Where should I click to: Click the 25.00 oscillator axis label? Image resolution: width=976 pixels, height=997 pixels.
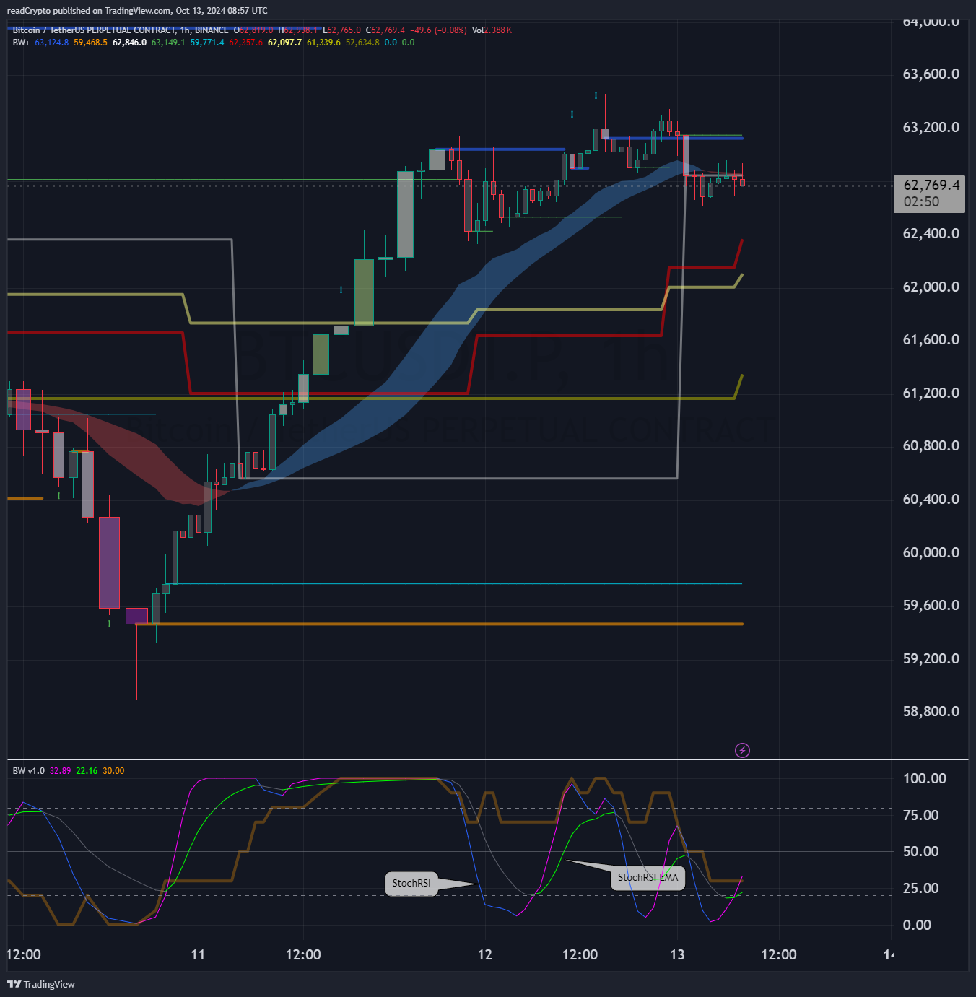[x=921, y=889]
